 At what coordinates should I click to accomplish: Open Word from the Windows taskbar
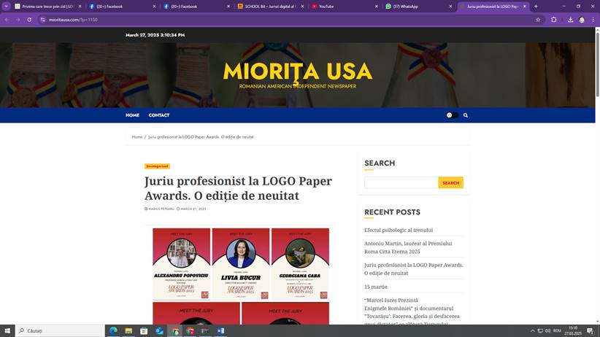click(220, 331)
